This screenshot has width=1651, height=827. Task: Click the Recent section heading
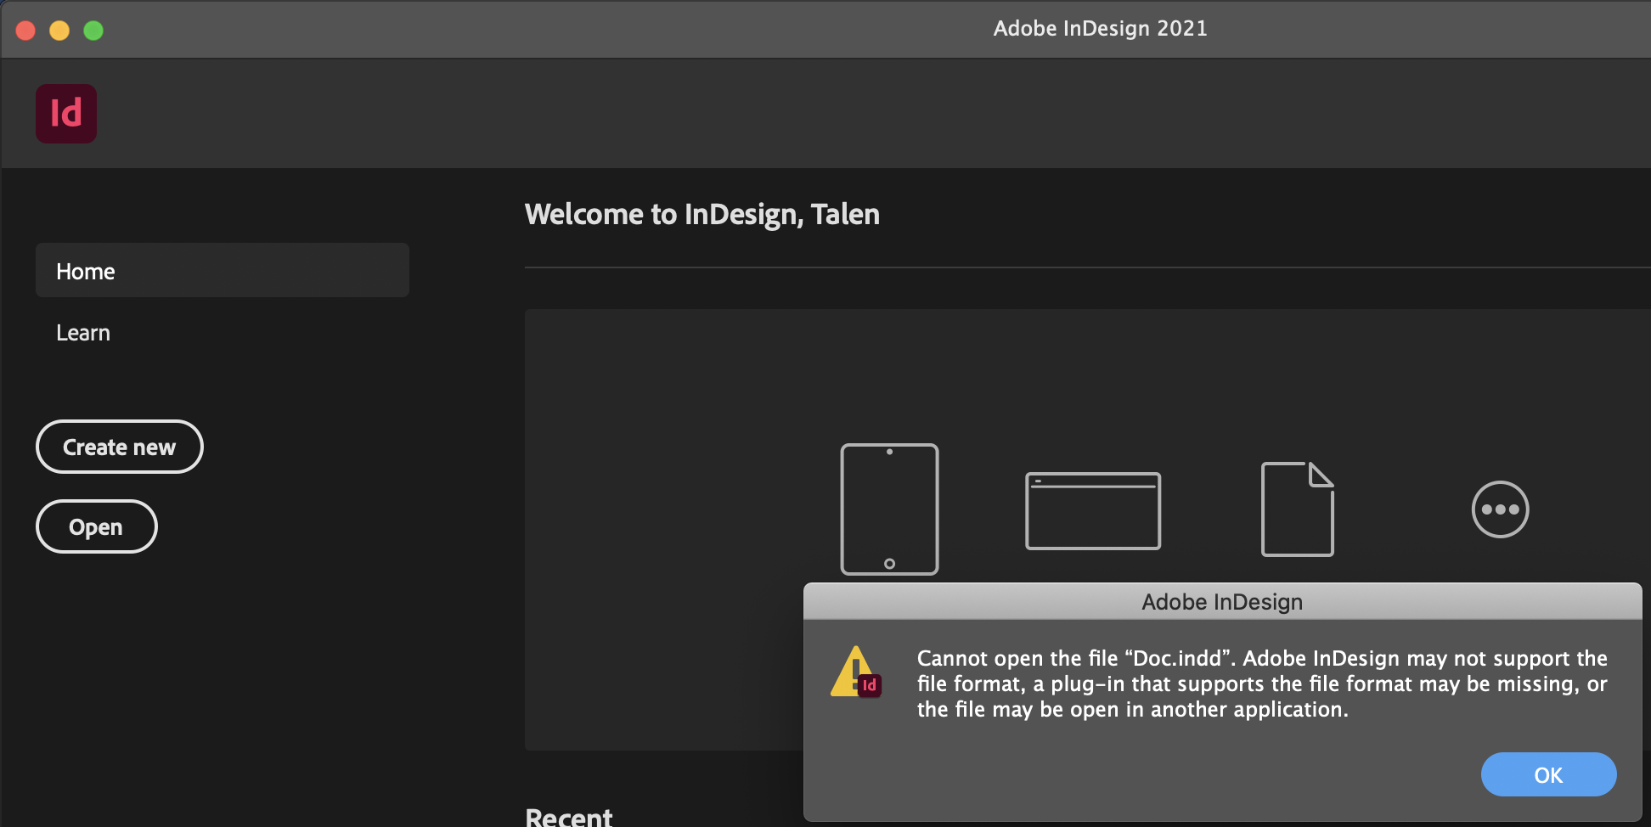tap(568, 815)
